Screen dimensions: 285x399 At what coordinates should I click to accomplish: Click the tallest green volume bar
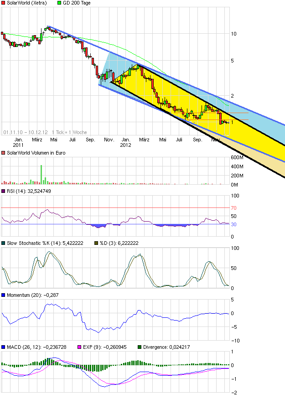(41, 175)
